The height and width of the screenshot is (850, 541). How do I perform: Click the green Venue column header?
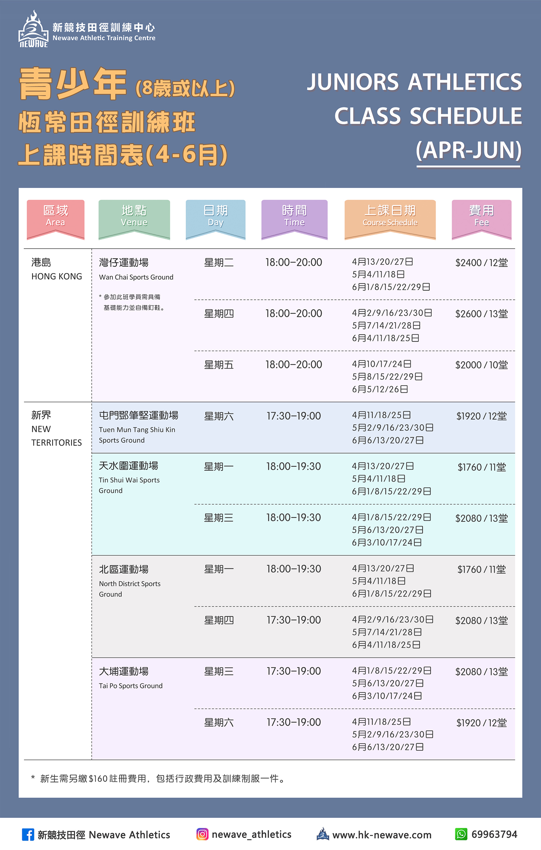tap(134, 217)
